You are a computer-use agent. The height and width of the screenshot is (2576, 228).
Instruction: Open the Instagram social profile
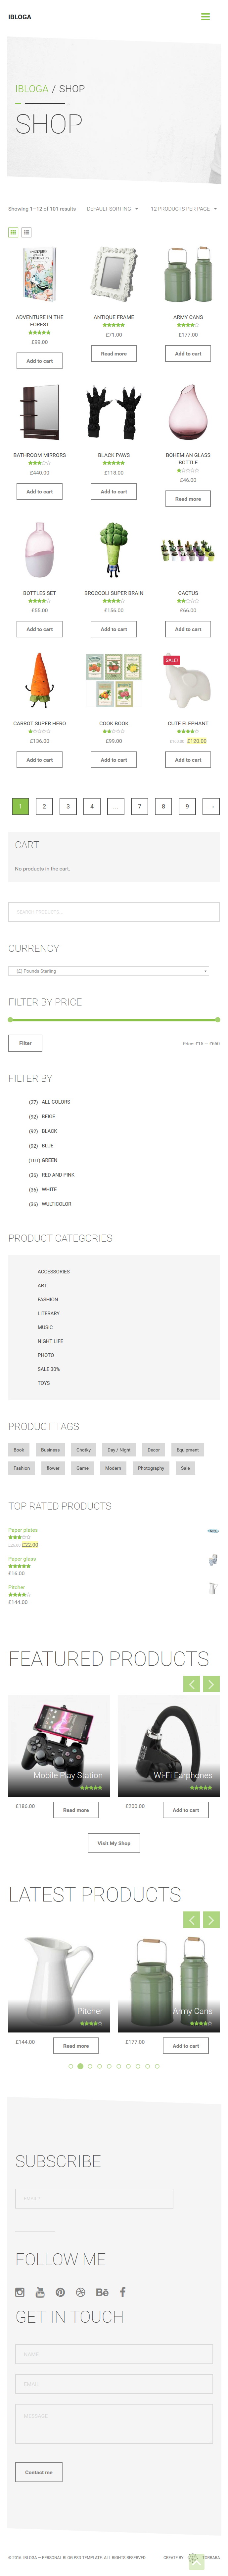(20, 2292)
